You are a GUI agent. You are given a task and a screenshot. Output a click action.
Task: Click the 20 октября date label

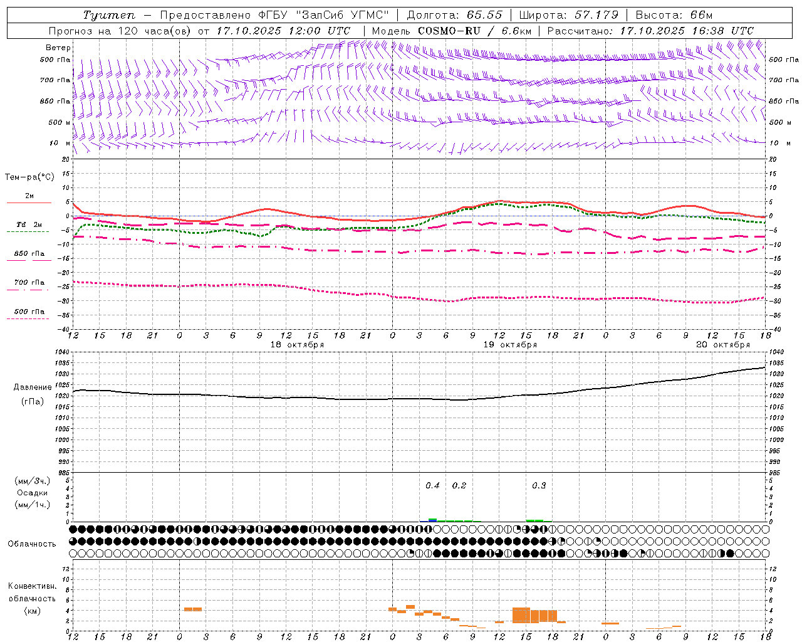(723, 345)
